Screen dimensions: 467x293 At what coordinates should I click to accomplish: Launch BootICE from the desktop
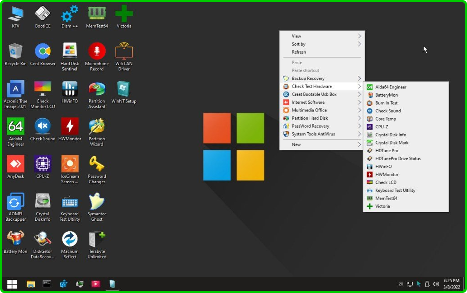[x=42, y=17]
